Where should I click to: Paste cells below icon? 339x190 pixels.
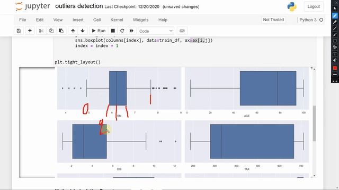point(61,31)
